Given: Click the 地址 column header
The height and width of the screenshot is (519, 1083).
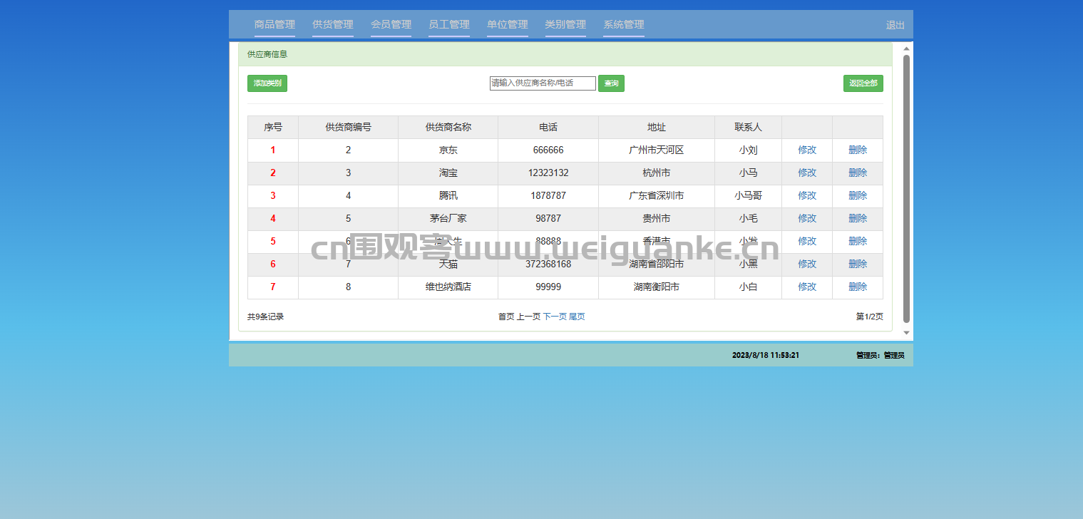Looking at the screenshot, I should (x=657, y=127).
